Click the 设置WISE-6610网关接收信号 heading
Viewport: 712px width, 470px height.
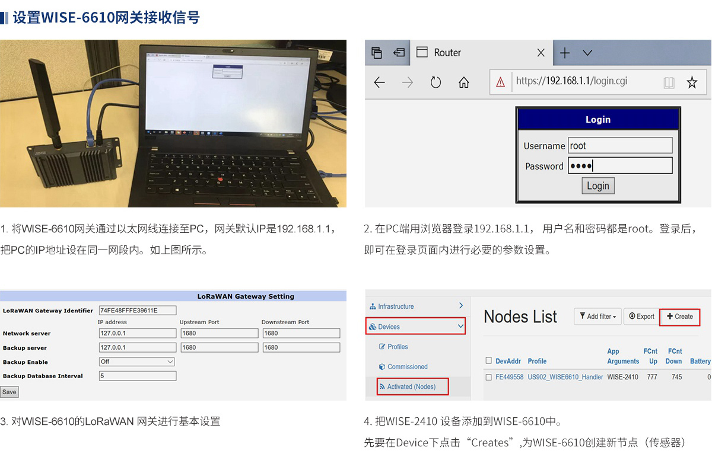pos(106,17)
